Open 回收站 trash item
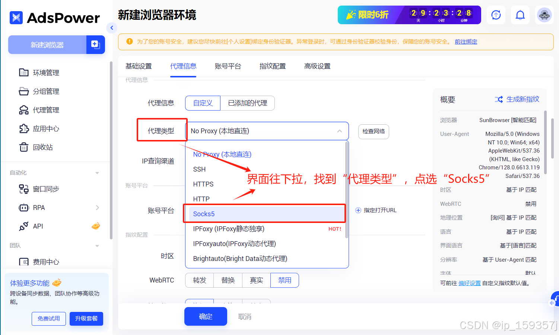 (x=36, y=147)
